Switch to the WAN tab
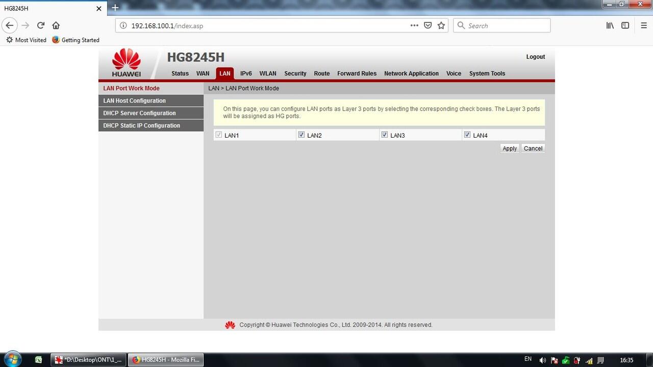 (203, 73)
